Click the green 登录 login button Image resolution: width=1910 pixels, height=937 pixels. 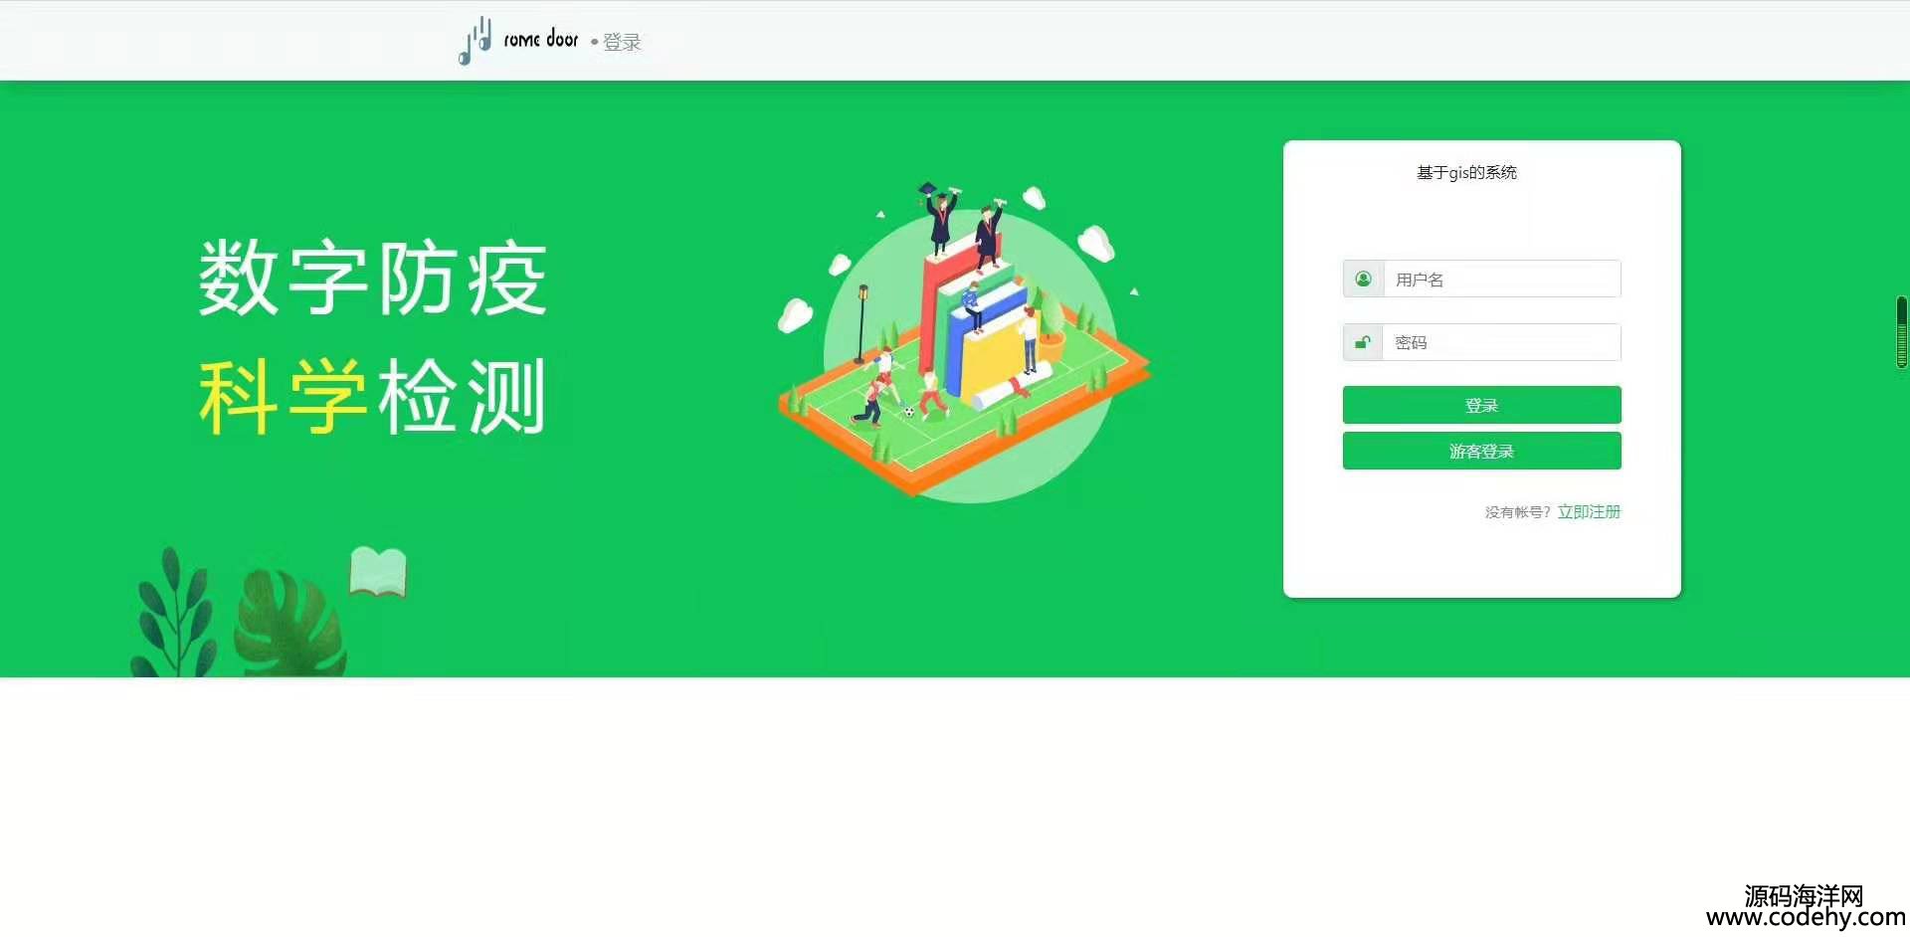point(1482,405)
